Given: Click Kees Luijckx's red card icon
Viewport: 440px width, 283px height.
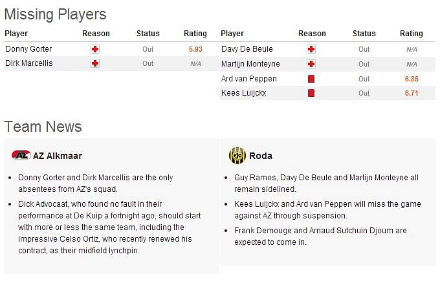Looking at the screenshot, I should click(x=311, y=93).
